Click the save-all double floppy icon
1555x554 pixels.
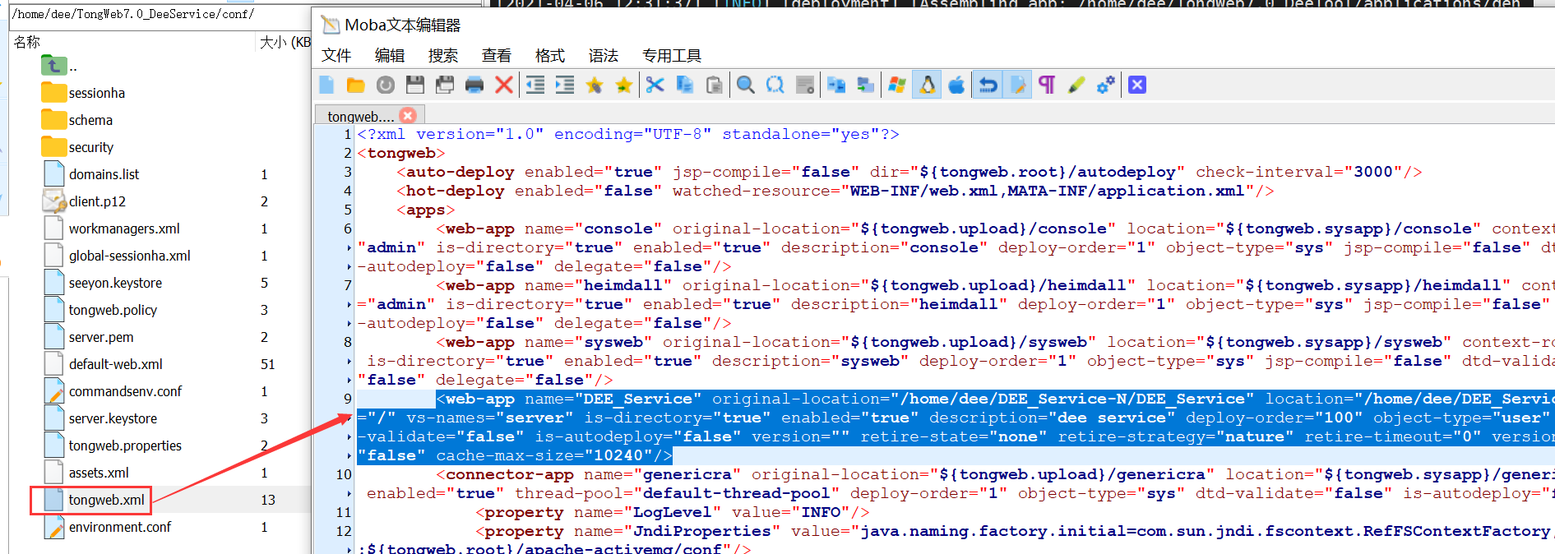(445, 85)
